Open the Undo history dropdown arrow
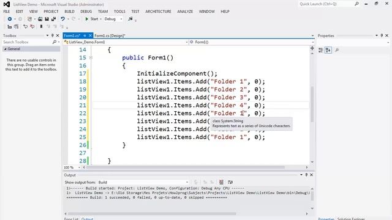The image size is (392, 220). 68,19
